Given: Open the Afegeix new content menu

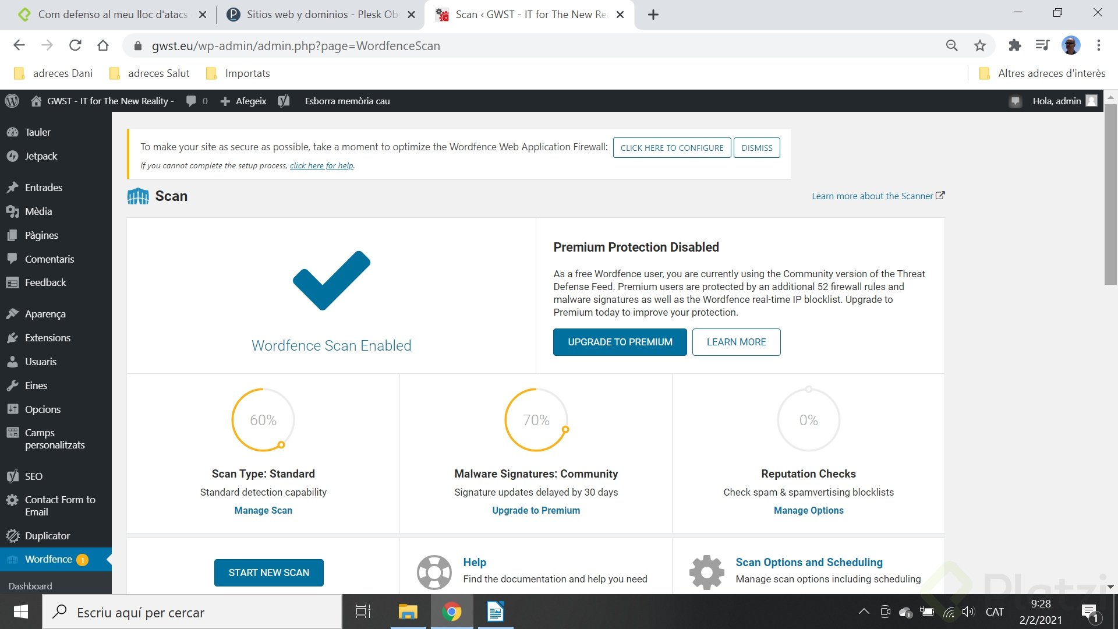Looking at the screenshot, I should pyautogui.click(x=244, y=101).
